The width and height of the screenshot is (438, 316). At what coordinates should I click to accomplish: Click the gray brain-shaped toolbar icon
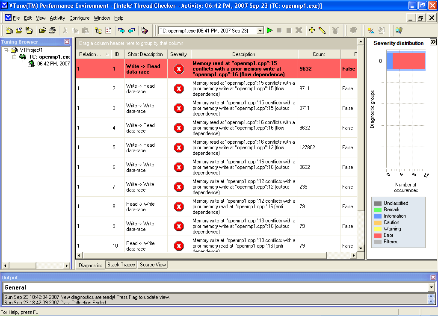click(x=353, y=30)
